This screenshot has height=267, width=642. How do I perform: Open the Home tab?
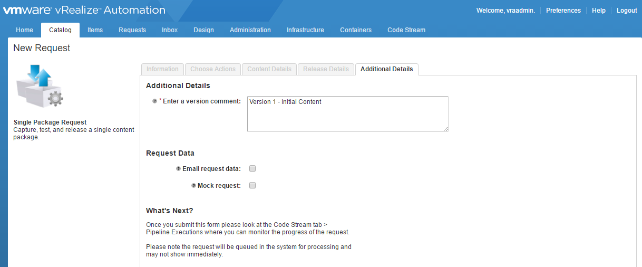24,30
